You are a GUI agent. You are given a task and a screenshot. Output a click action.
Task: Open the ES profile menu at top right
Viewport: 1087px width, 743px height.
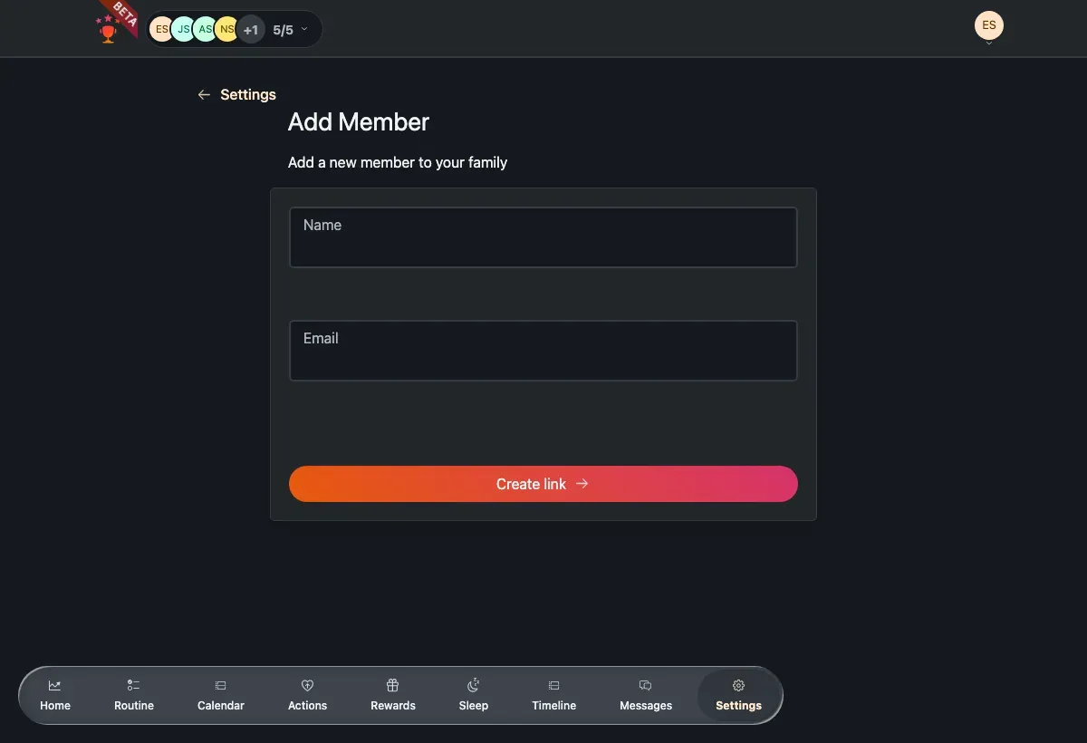pyautogui.click(x=989, y=26)
